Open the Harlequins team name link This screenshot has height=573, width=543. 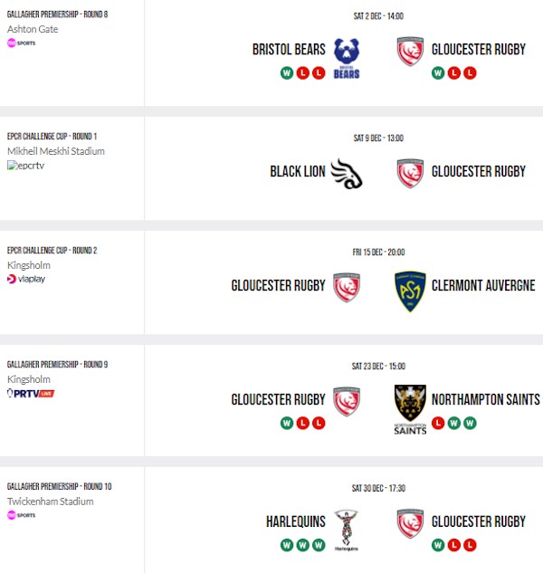[295, 522]
